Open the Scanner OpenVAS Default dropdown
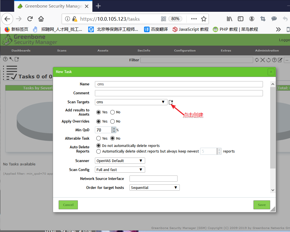The width and height of the screenshot is (290, 232). pos(120,161)
